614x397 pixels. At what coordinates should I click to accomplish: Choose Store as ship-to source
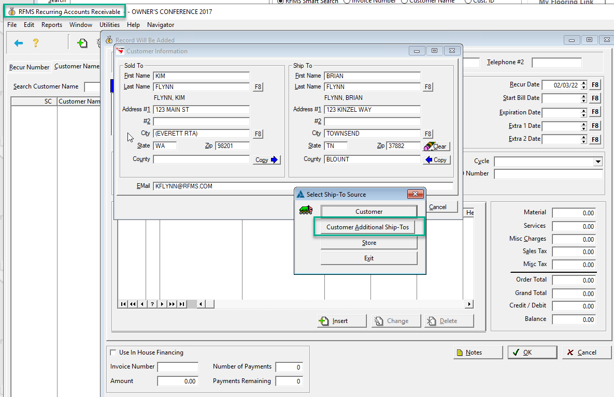click(369, 243)
